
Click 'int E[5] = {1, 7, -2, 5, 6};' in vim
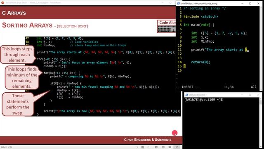tap(219, 33)
